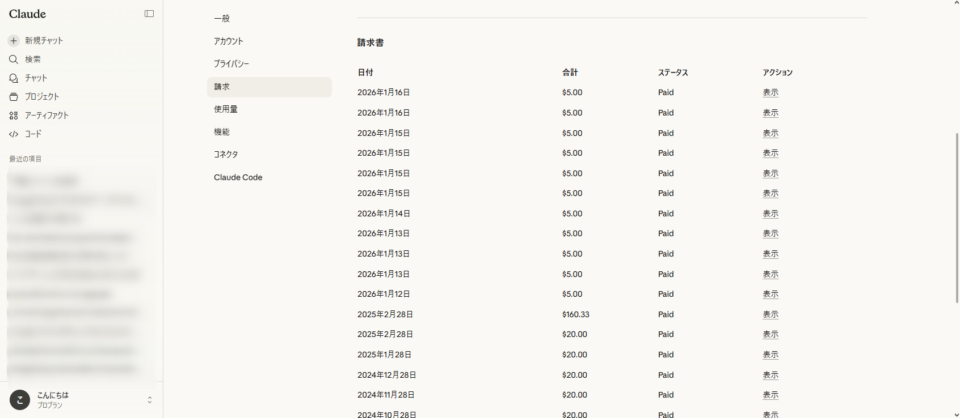Collapse the sidebar with the panel icon
The width and height of the screenshot is (960, 418).
(x=149, y=14)
